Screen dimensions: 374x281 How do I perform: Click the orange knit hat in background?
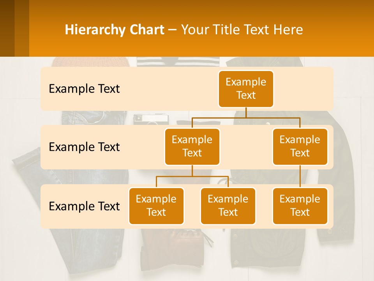(90, 62)
